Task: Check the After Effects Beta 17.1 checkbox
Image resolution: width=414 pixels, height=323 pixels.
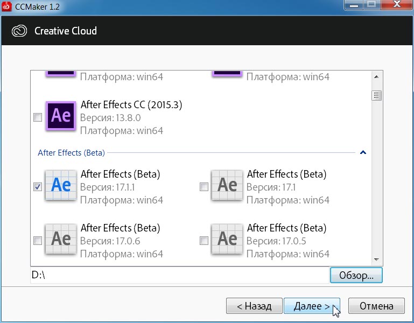Action: click(x=204, y=187)
